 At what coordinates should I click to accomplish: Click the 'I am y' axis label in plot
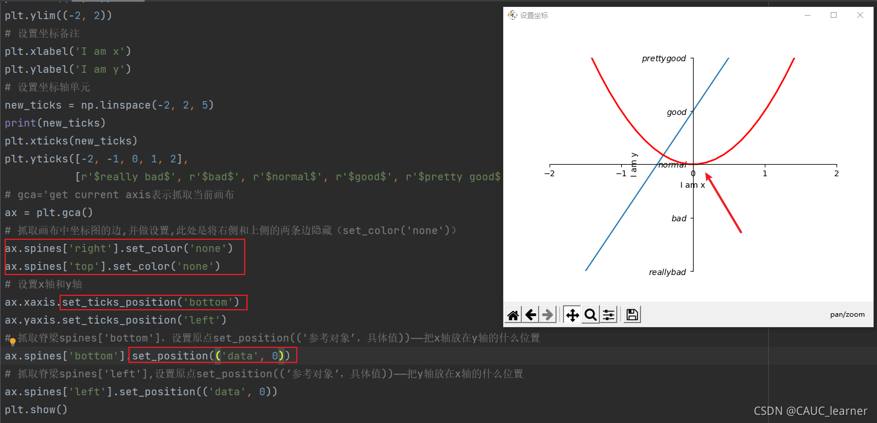635,164
